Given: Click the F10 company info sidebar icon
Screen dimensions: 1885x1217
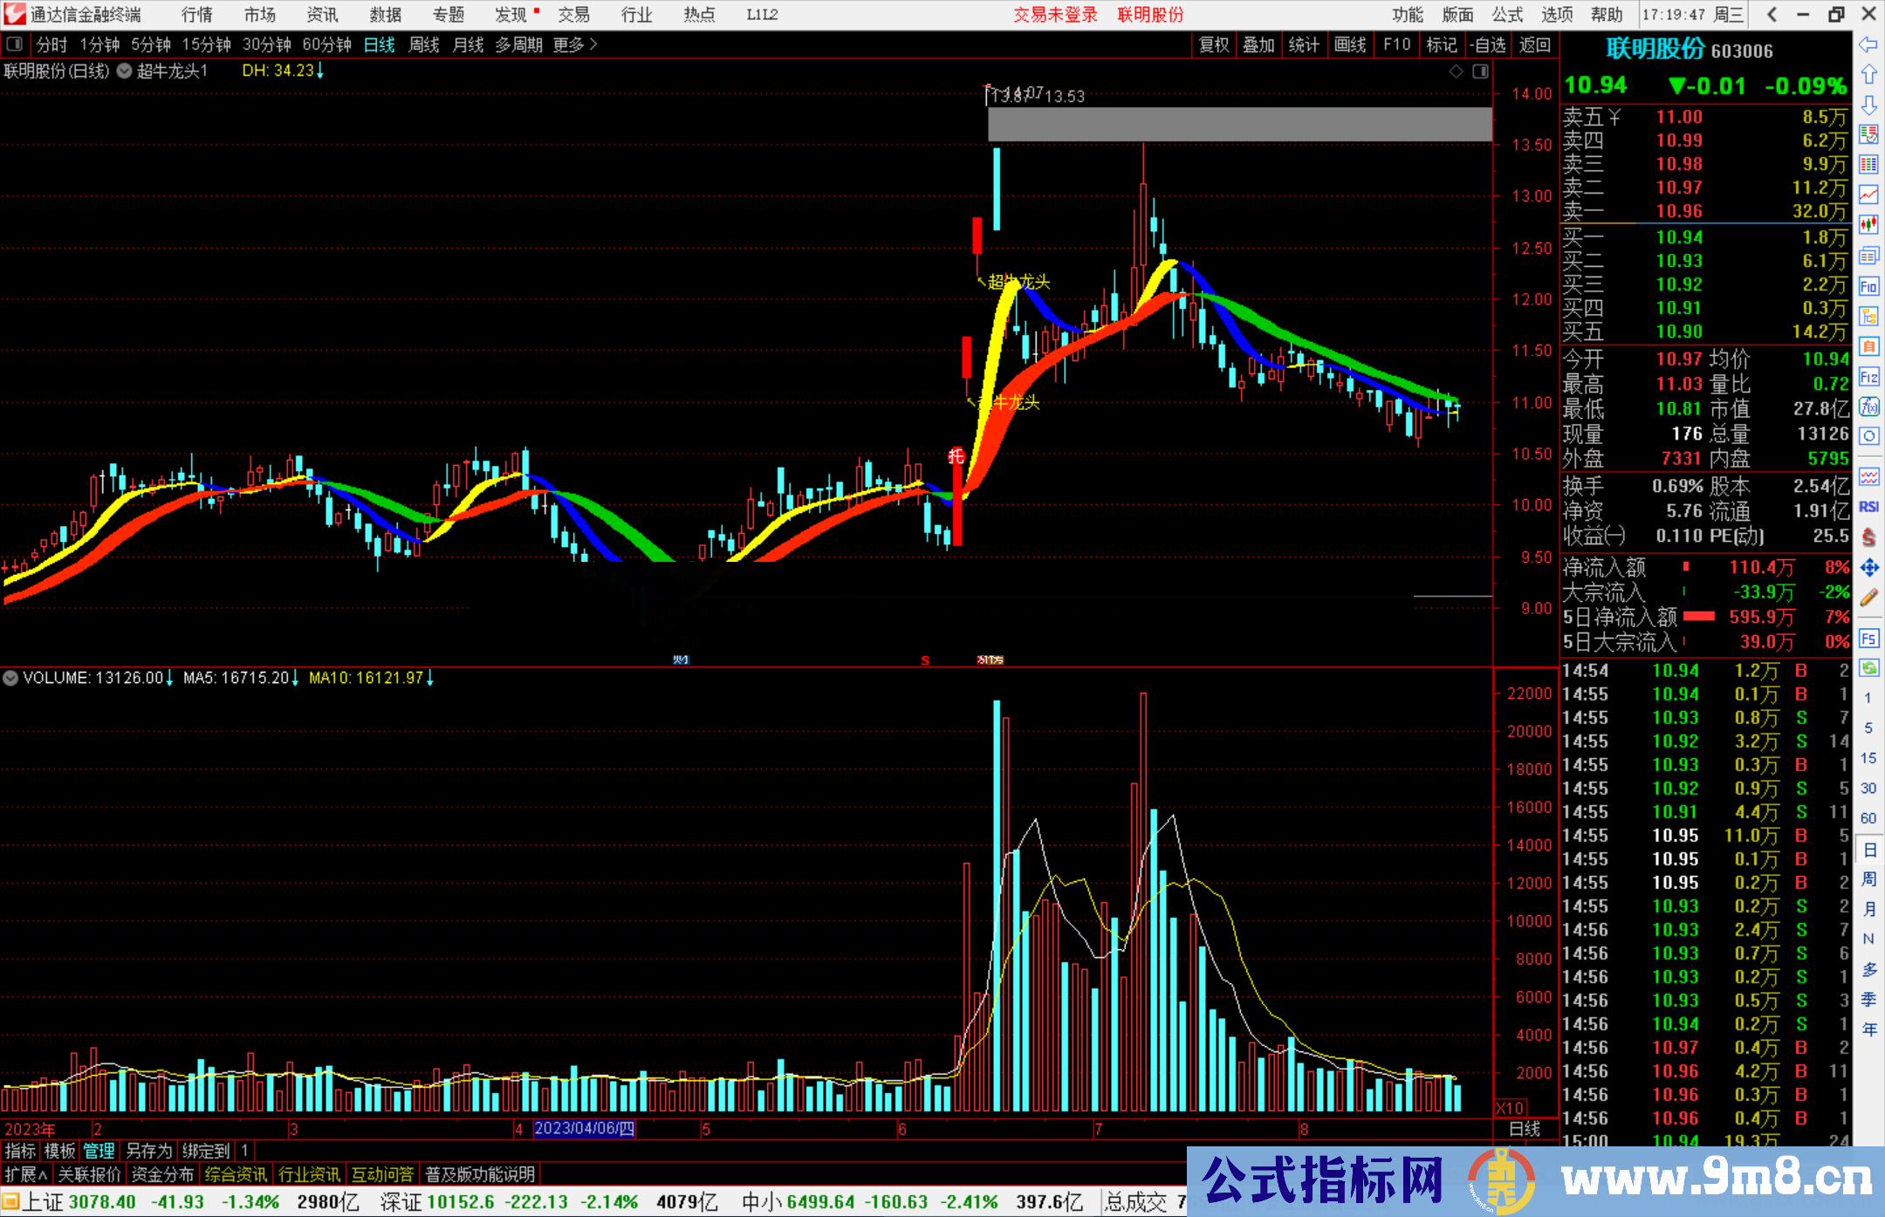Looking at the screenshot, I should click(1868, 286).
